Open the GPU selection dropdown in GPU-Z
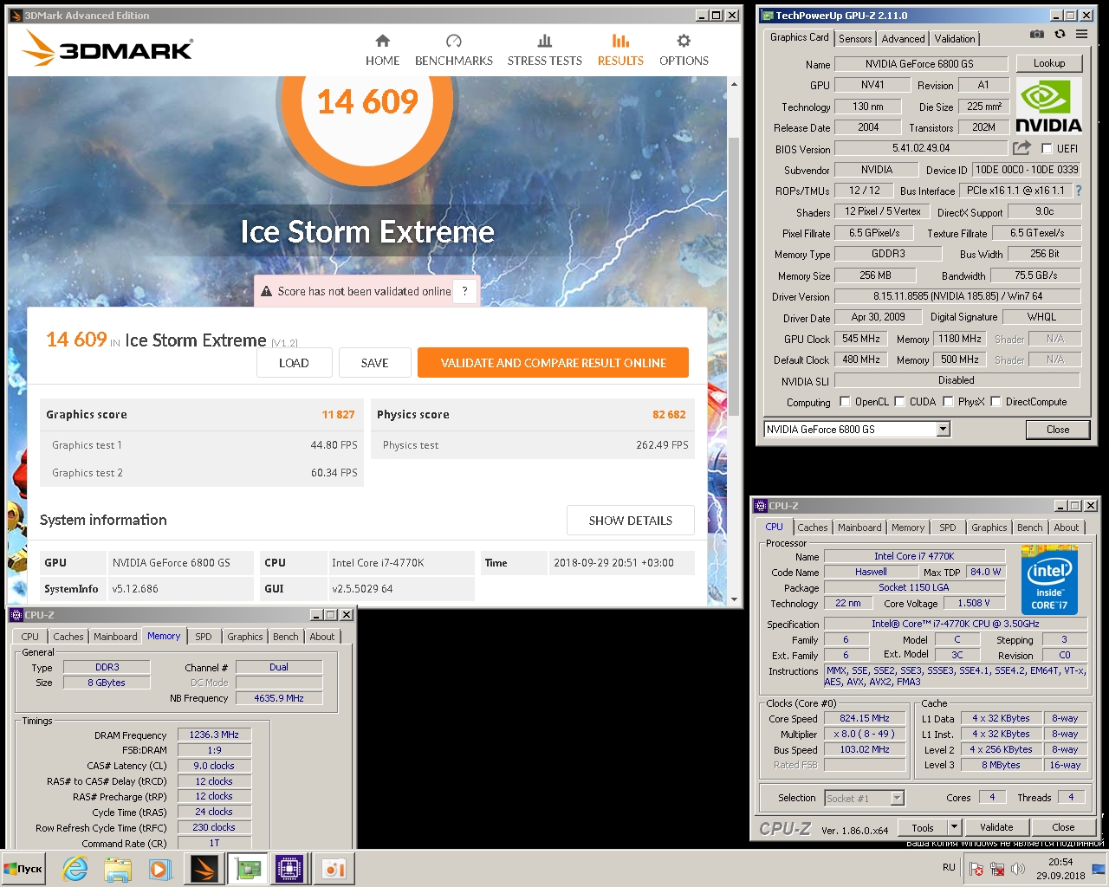Viewport: 1109px width, 887px height. click(944, 429)
